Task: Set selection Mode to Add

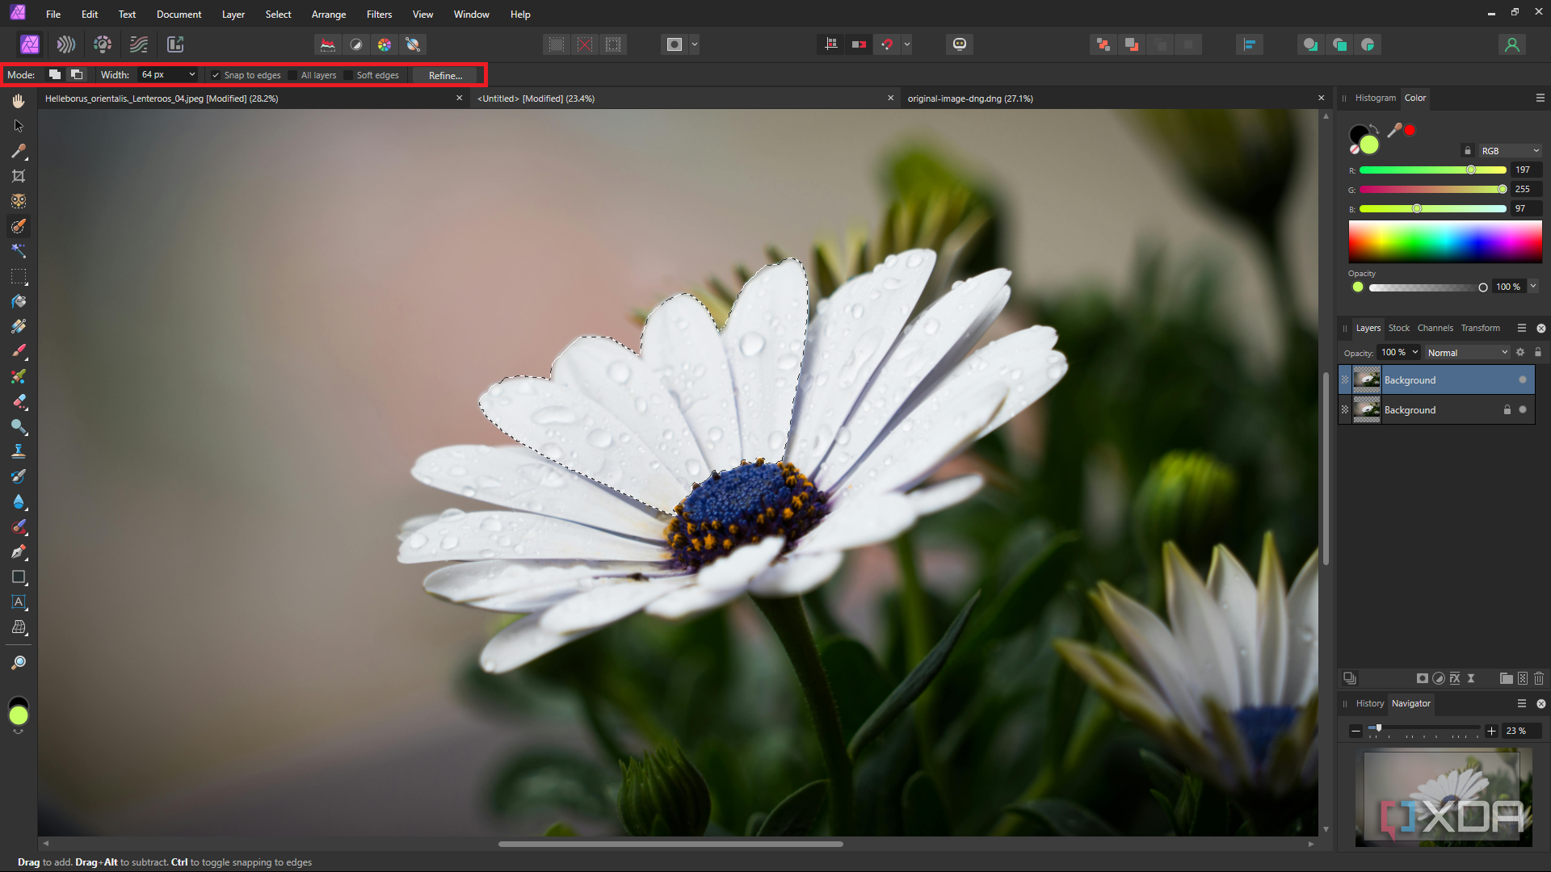Action: click(x=54, y=74)
